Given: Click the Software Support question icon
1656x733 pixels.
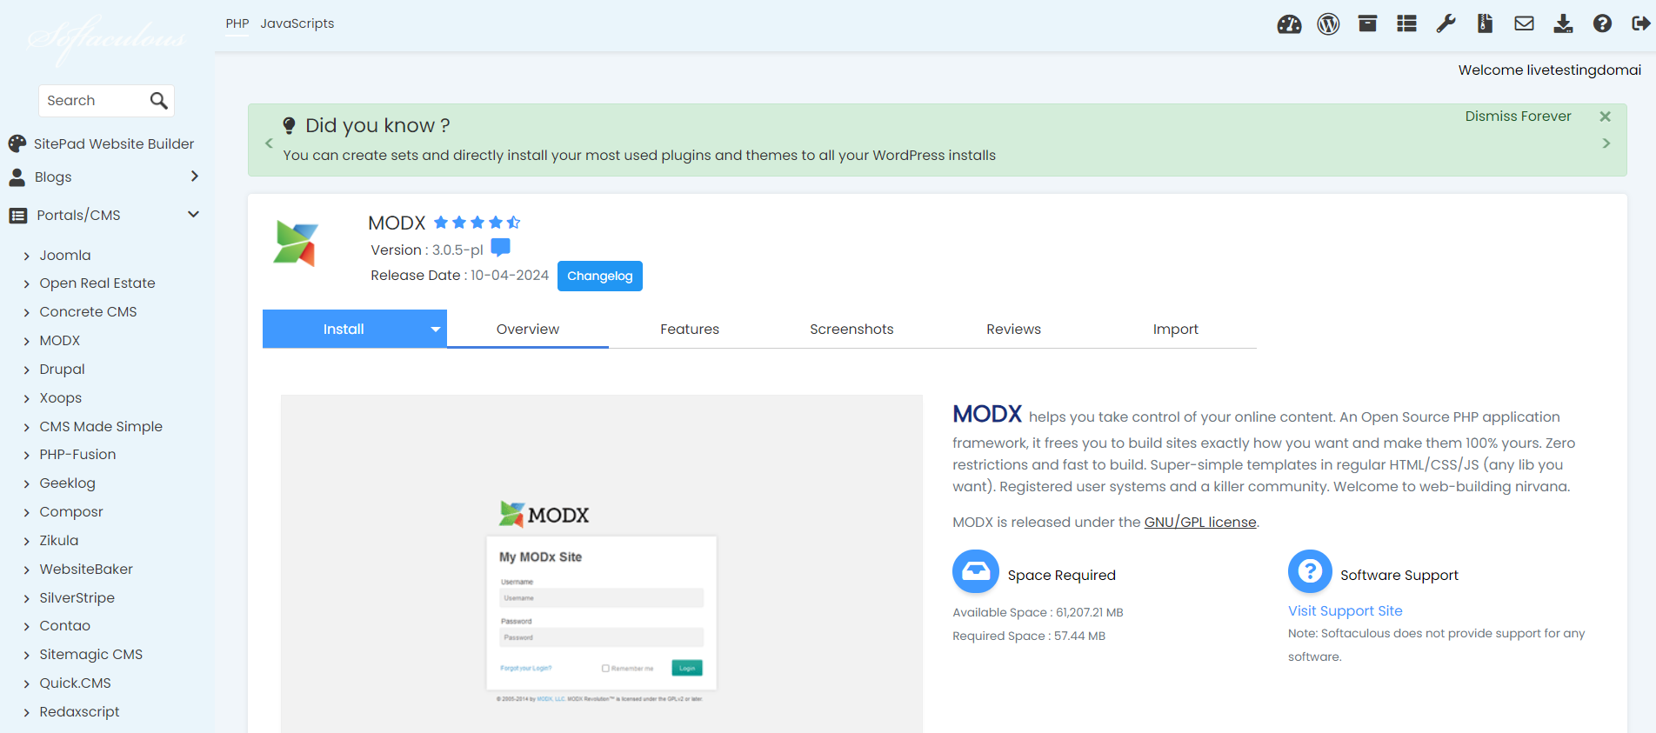Looking at the screenshot, I should (x=1310, y=571).
